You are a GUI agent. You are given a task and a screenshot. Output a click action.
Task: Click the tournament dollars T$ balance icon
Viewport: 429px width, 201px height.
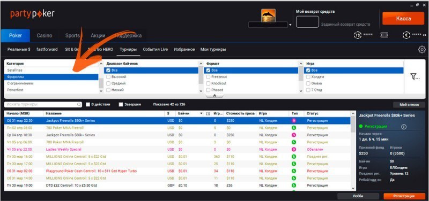tap(357, 35)
